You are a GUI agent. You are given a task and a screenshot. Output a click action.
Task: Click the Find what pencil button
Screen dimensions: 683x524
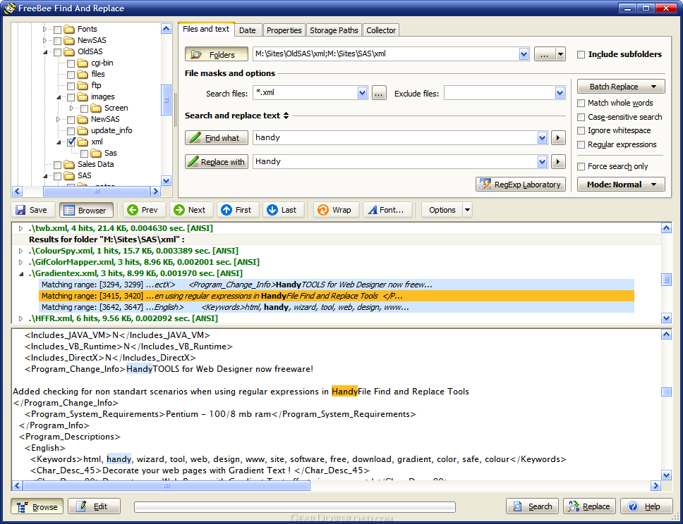point(217,138)
